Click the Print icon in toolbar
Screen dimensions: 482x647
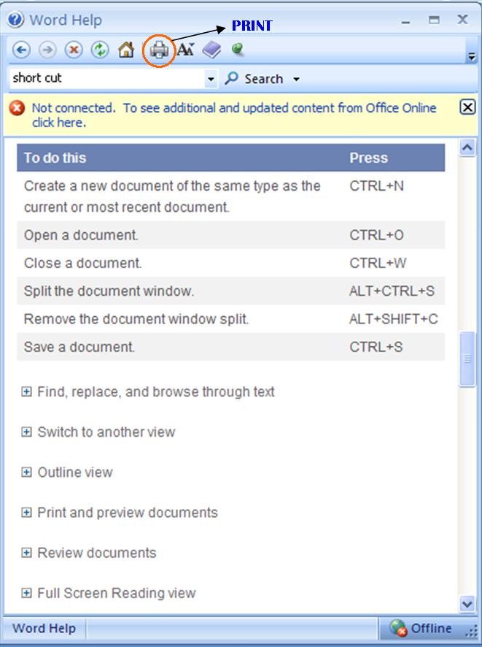point(159,50)
